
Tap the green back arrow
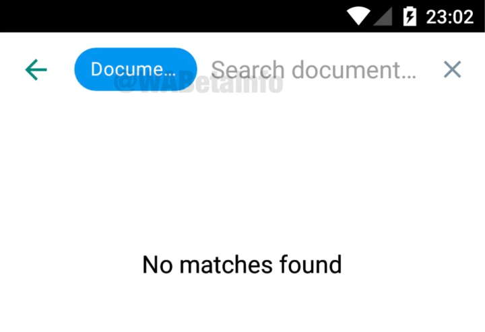(x=36, y=69)
